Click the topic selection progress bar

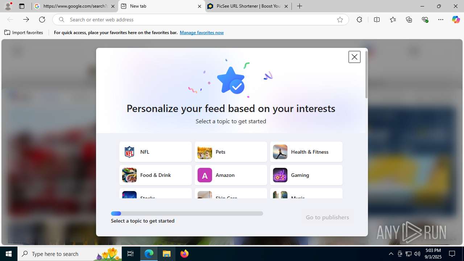tap(187, 214)
